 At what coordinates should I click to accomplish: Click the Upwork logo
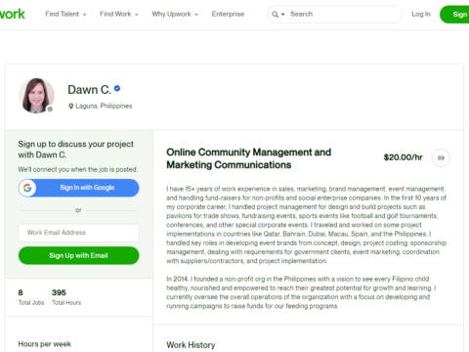coord(12,14)
